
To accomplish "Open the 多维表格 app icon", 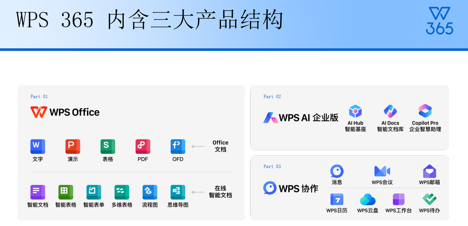I will click(x=122, y=192).
